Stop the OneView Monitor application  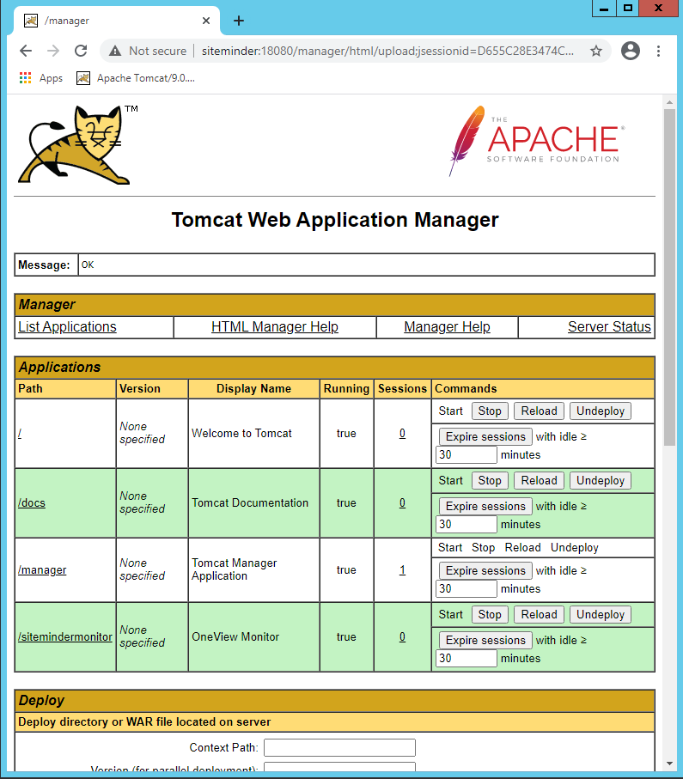[x=490, y=615]
